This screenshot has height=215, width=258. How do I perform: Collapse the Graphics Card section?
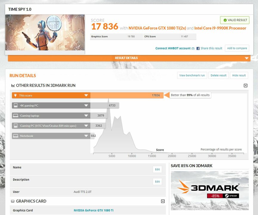click(x=163, y=201)
